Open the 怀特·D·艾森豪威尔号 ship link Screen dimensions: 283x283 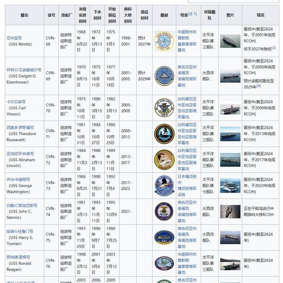click(x=24, y=70)
